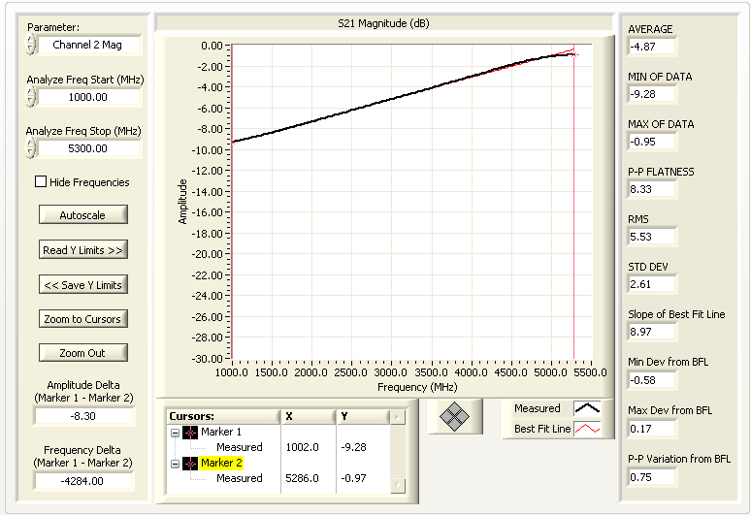This screenshot has height=515, width=751.
Task: Click the Frequency (MHz) axis label
Action: coord(417,387)
